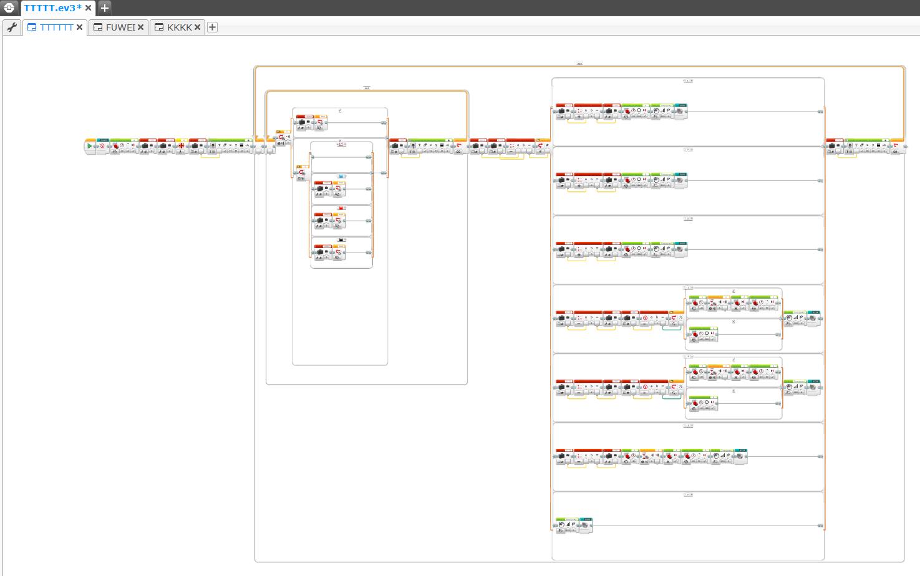Click the EV3 lobby home icon

click(9, 8)
